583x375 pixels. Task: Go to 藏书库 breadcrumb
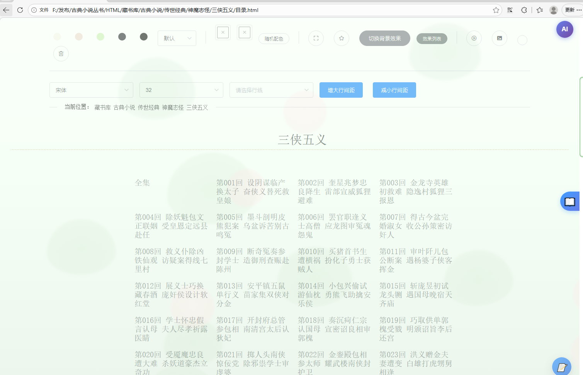point(102,107)
